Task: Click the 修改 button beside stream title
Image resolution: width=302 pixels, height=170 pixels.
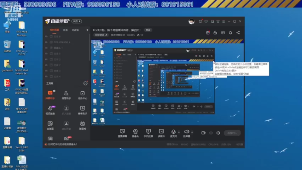Action: [148, 30]
